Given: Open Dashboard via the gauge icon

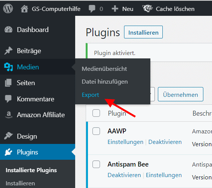Looking at the screenshot, I should 8,30.
